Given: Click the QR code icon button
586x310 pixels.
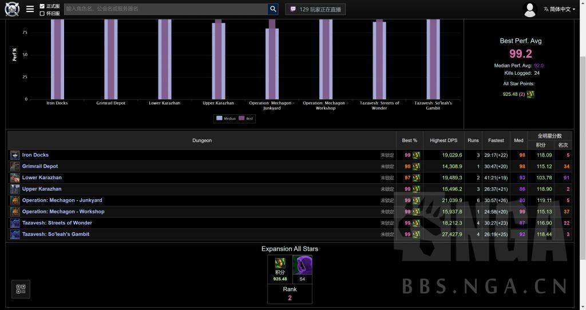Looking at the screenshot, I should pyautogui.click(x=21, y=289).
